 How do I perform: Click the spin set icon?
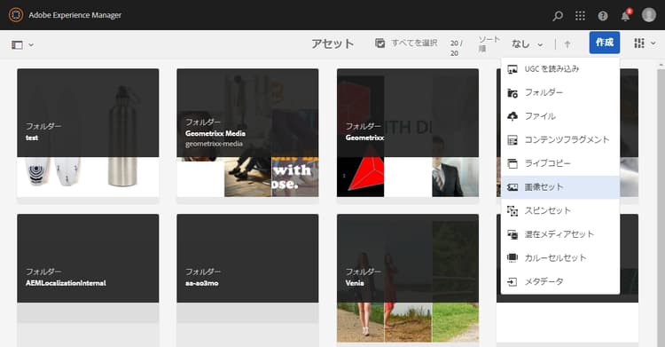tap(512, 211)
